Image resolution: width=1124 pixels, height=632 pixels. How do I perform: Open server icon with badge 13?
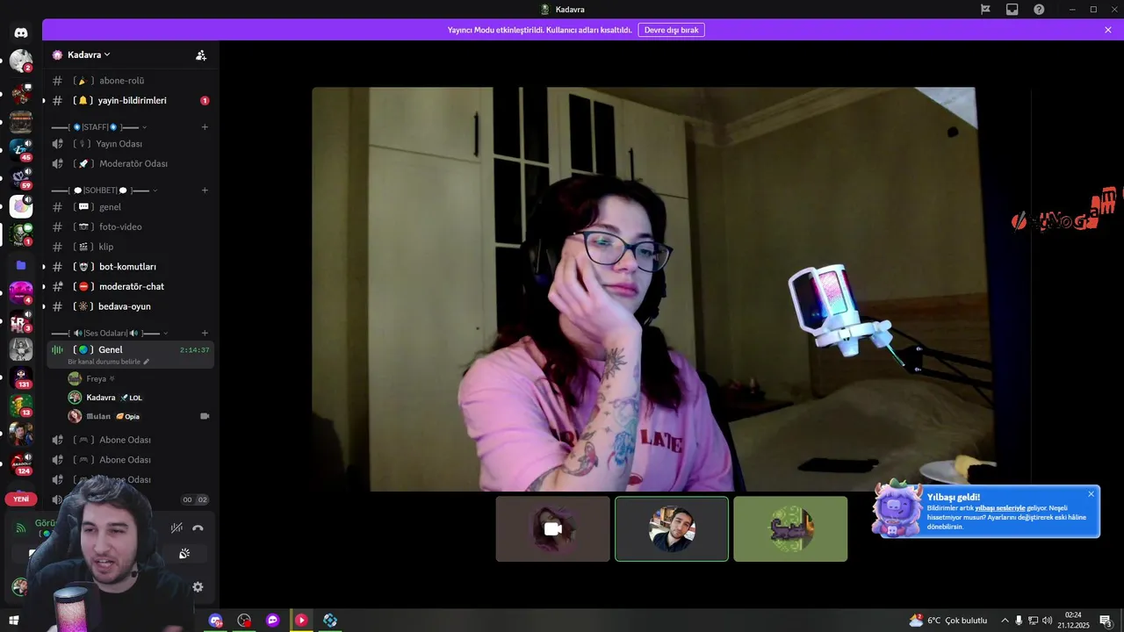point(21,406)
